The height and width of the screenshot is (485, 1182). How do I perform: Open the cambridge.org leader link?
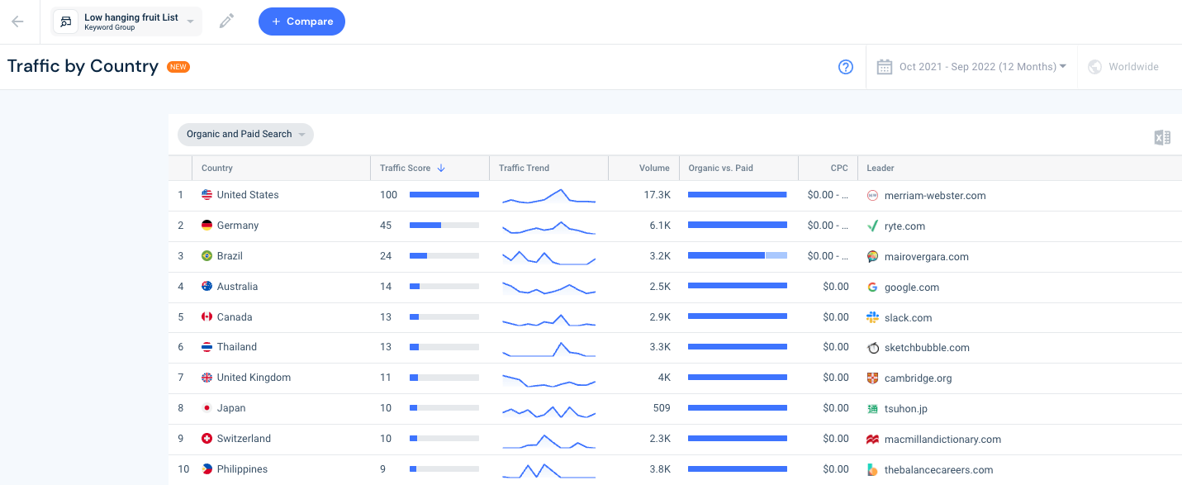918,378
